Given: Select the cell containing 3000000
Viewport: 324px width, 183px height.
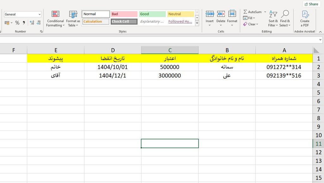Looking at the screenshot, I should coord(170,76).
